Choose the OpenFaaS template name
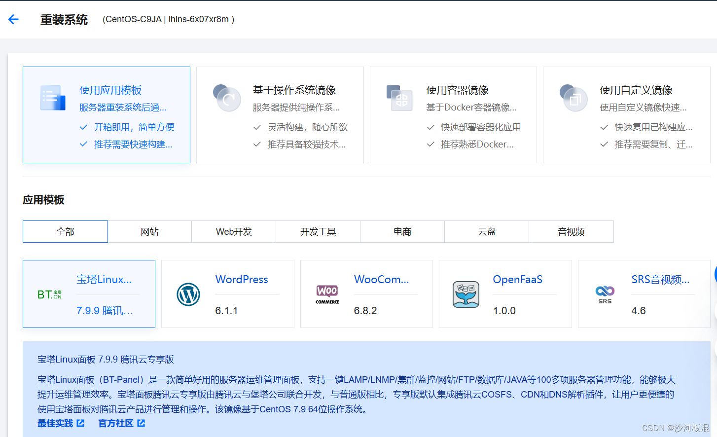 pyautogui.click(x=518, y=279)
